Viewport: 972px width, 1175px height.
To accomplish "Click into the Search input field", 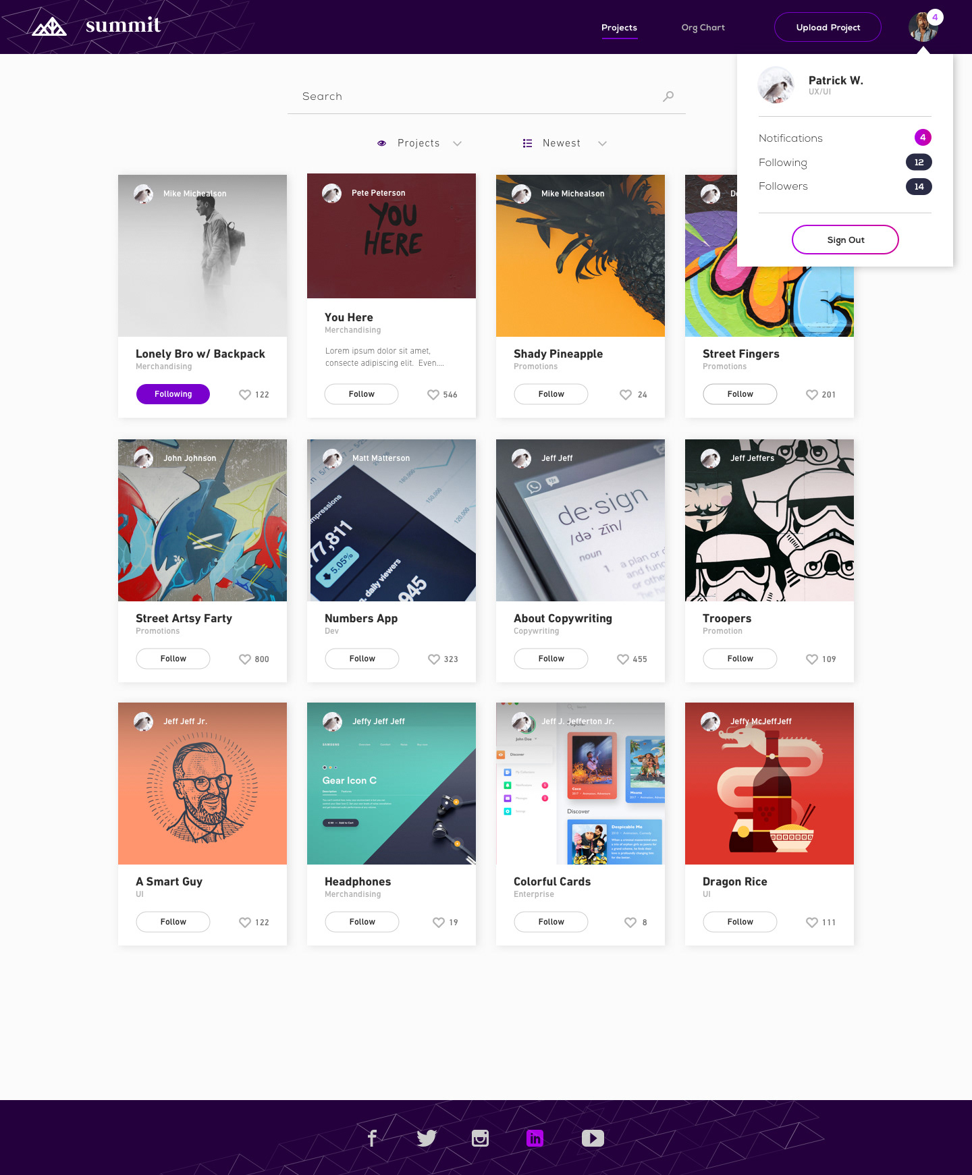I will (486, 97).
